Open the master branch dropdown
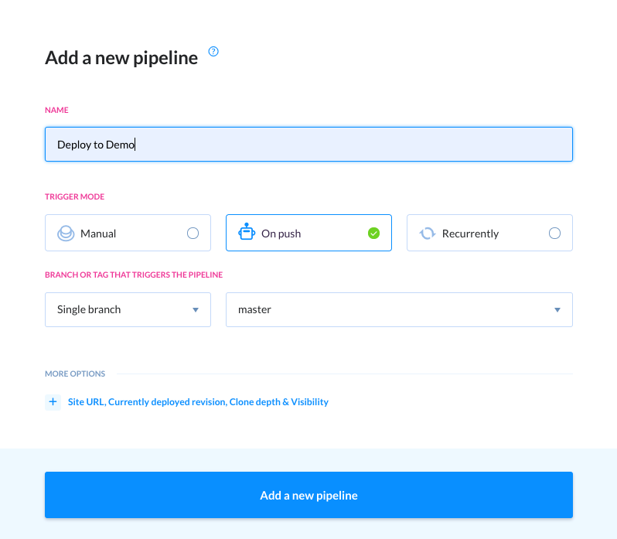Image resolution: width=617 pixels, height=539 pixels. (400, 309)
